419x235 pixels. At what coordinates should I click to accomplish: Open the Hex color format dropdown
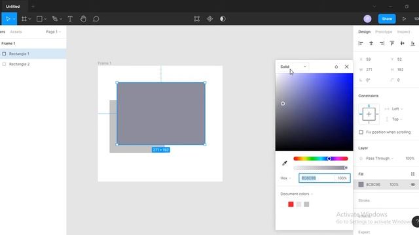pyautogui.click(x=285, y=178)
